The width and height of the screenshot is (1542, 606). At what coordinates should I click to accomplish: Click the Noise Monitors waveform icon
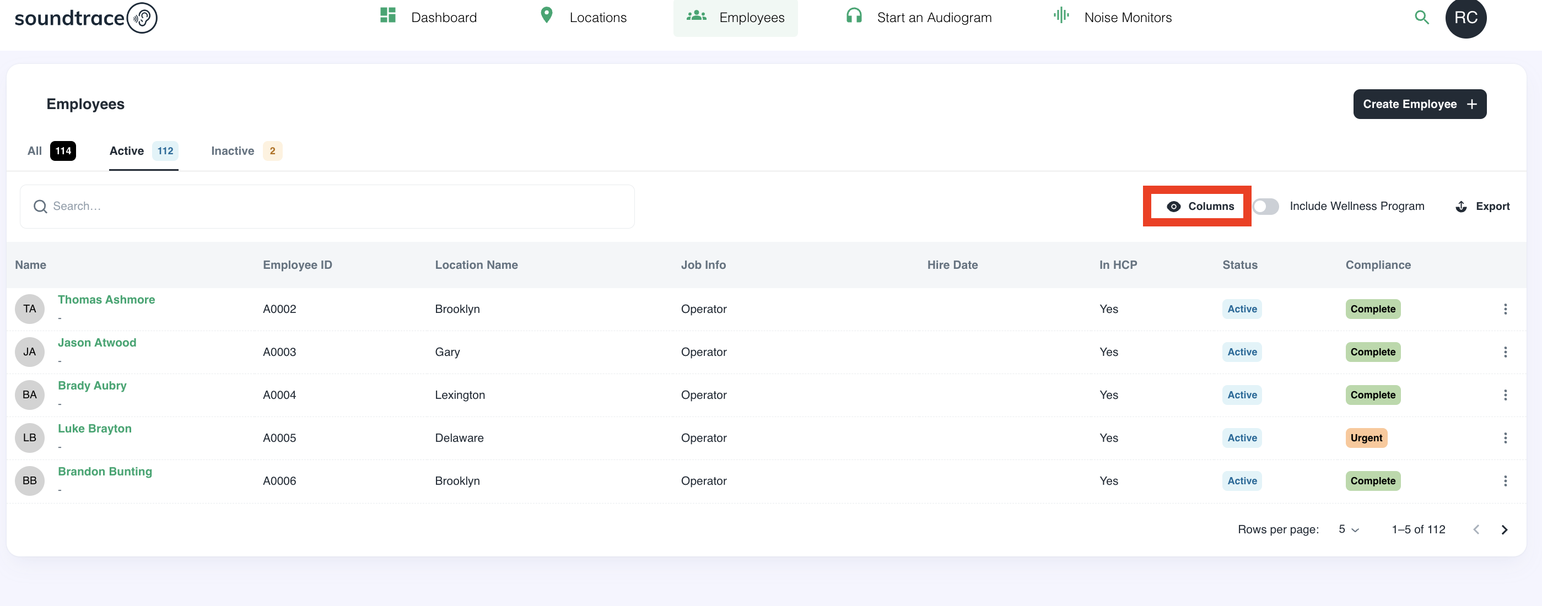pyautogui.click(x=1061, y=16)
